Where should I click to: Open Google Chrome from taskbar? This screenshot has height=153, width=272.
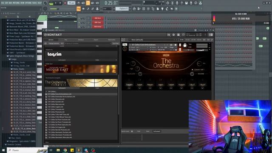pos(65,150)
